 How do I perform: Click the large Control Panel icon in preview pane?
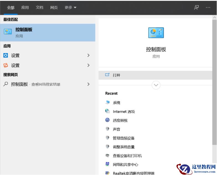(x=156, y=33)
